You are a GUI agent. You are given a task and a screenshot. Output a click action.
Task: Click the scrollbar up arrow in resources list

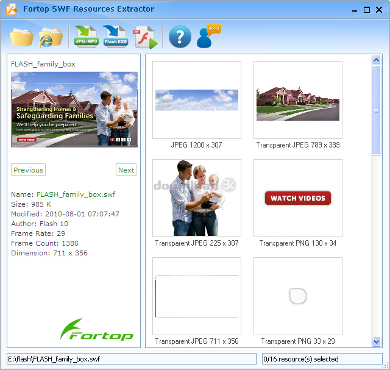(x=377, y=60)
